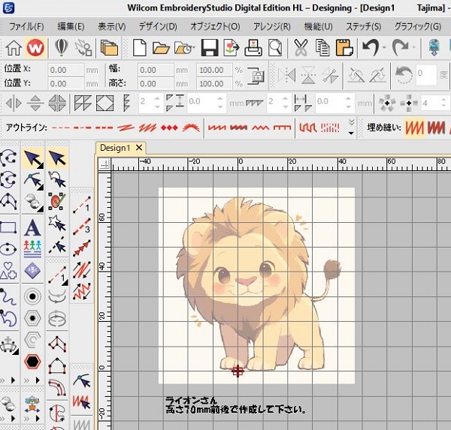451x430 pixels.
Task: Close the Design1 tab
Action: click(139, 148)
